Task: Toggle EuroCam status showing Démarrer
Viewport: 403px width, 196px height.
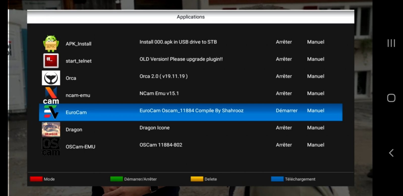Action: [x=286, y=110]
